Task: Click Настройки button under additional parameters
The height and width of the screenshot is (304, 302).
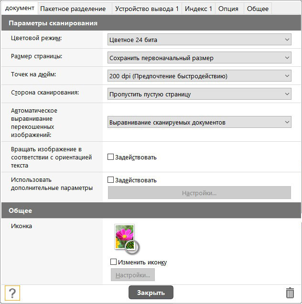Action: click(199, 193)
